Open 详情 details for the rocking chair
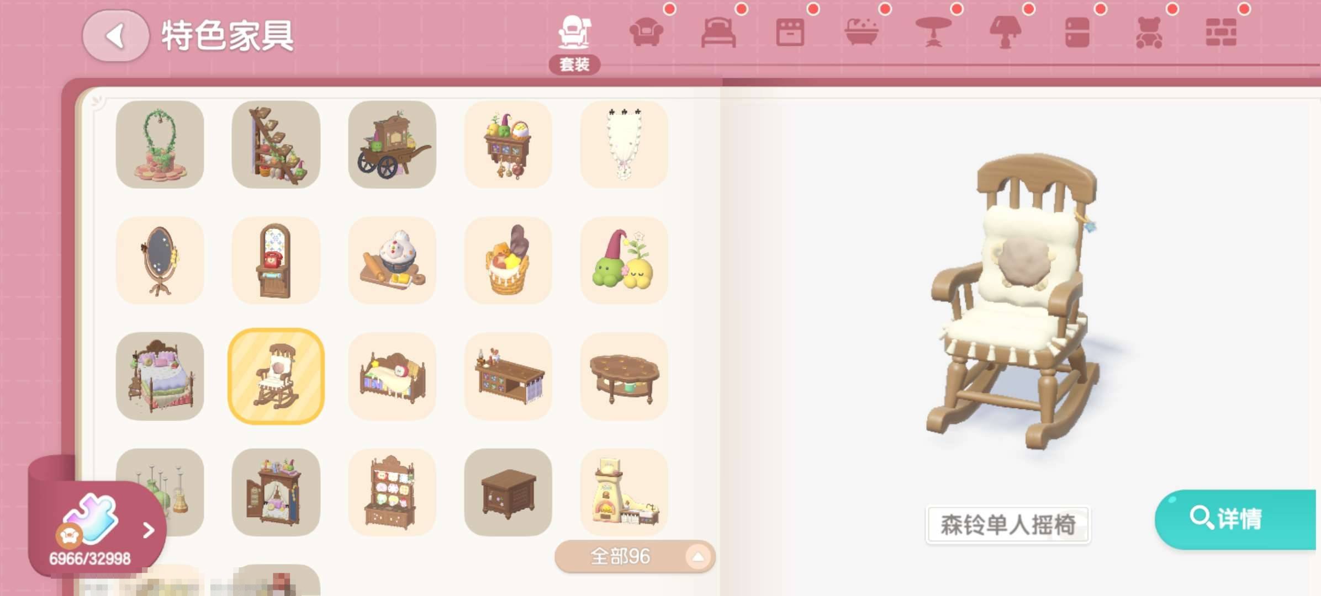This screenshot has width=1321, height=596. pyautogui.click(x=1235, y=519)
